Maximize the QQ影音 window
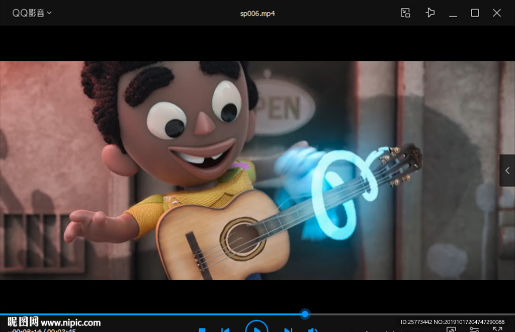Image resolution: width=515 pixels, height=332 pixels. tap(475, 13)
